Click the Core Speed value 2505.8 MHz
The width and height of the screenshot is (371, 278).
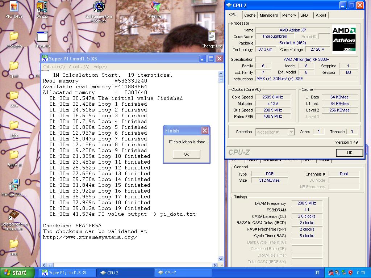(273, 97)
